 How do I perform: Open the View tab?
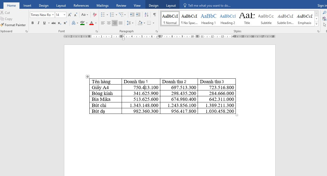137,5
